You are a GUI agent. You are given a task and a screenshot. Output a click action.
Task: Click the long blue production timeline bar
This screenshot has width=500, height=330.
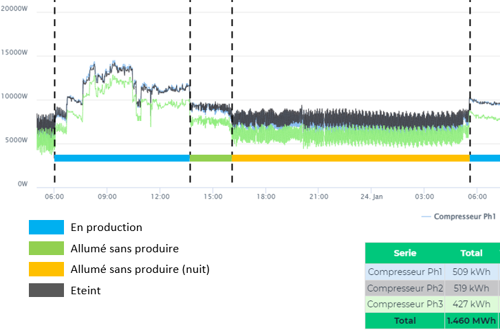click(x=121, y=158)
